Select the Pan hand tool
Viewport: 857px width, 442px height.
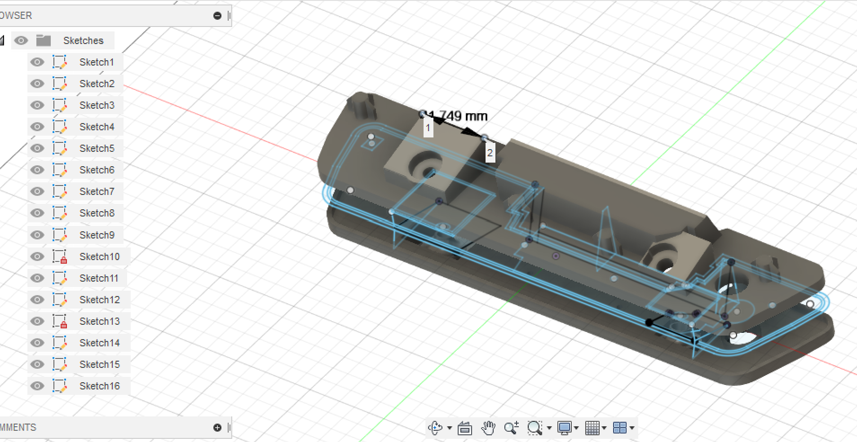(x=488, y=428)
